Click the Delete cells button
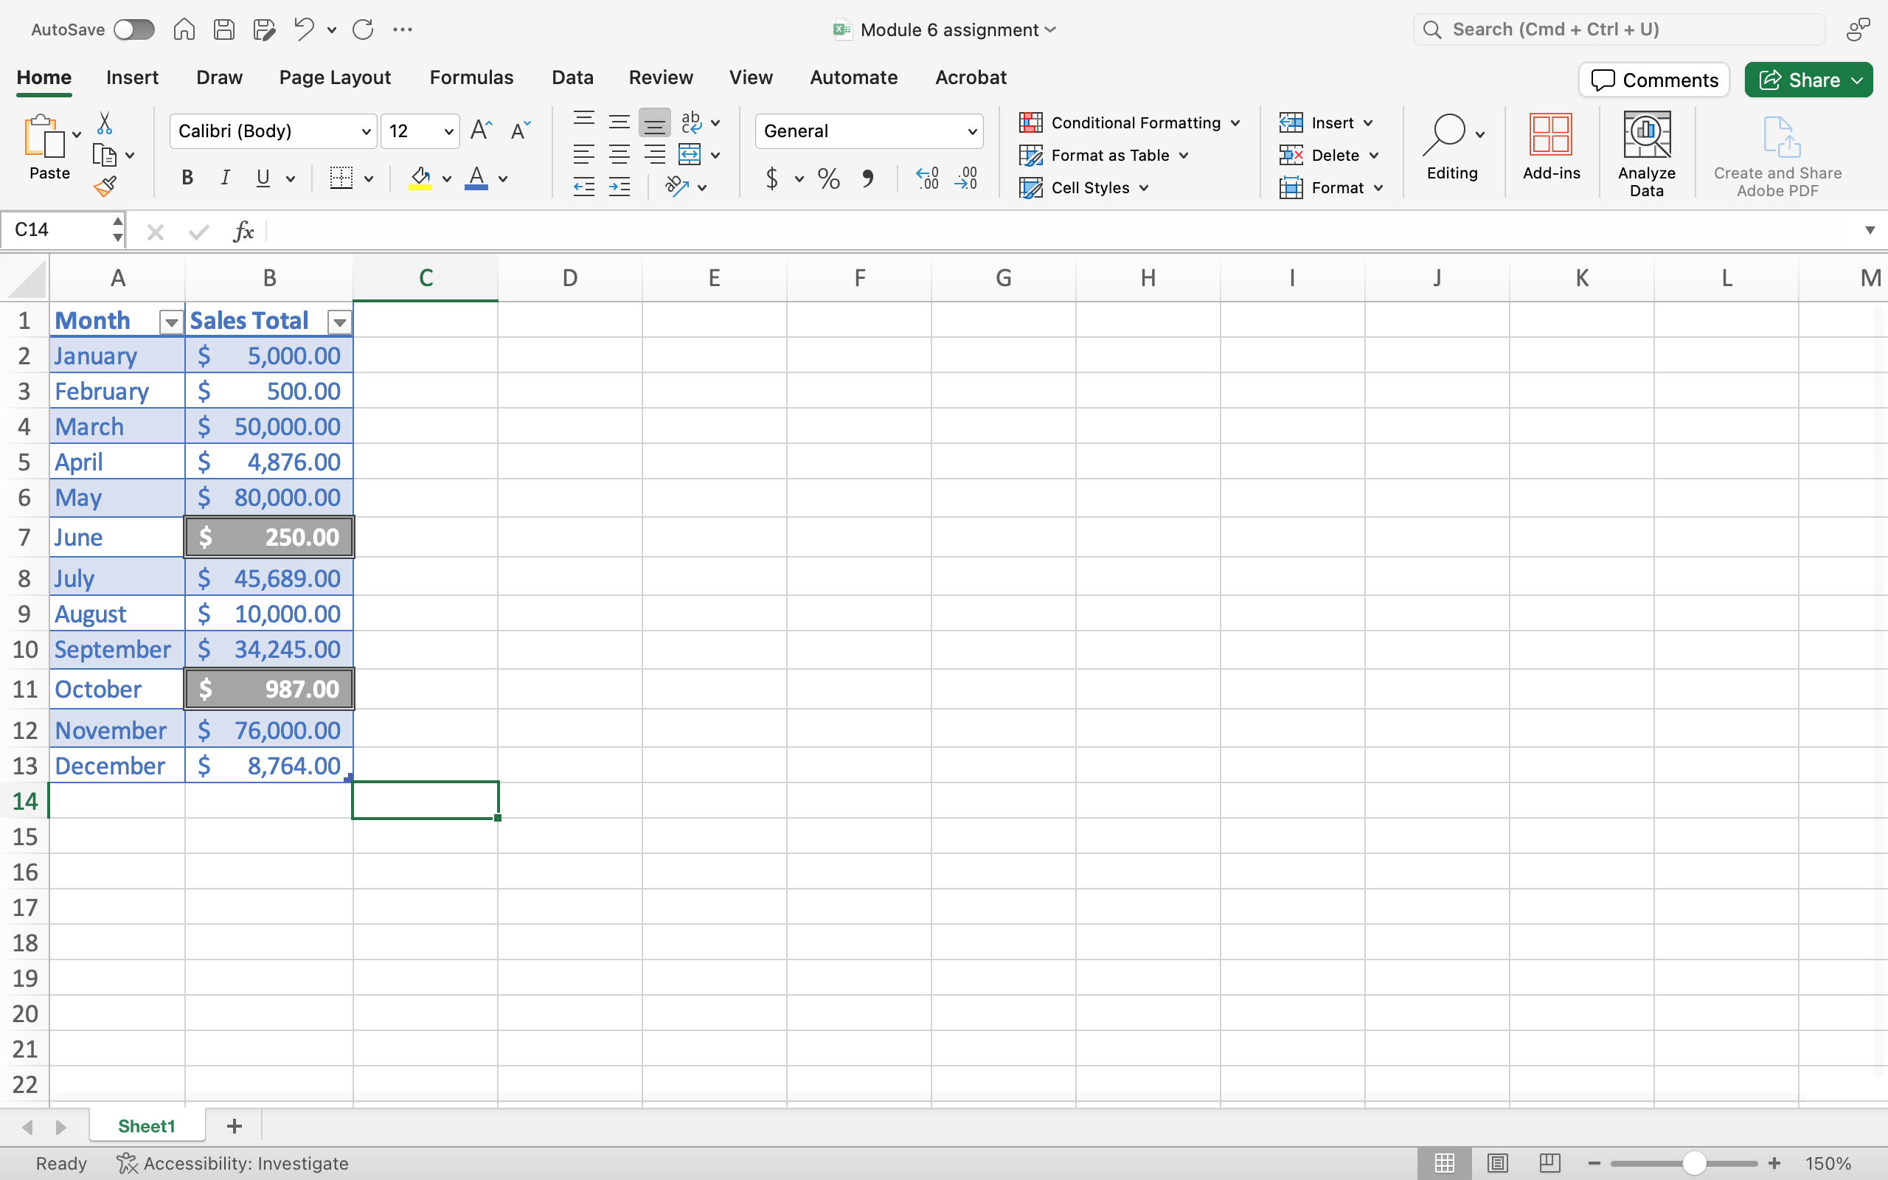This screenshot has height=1180, width=1888. pos(1330,156)
